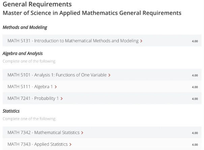Select the MATH 5111 Algebra 1 course

click(x=30, y=87)
